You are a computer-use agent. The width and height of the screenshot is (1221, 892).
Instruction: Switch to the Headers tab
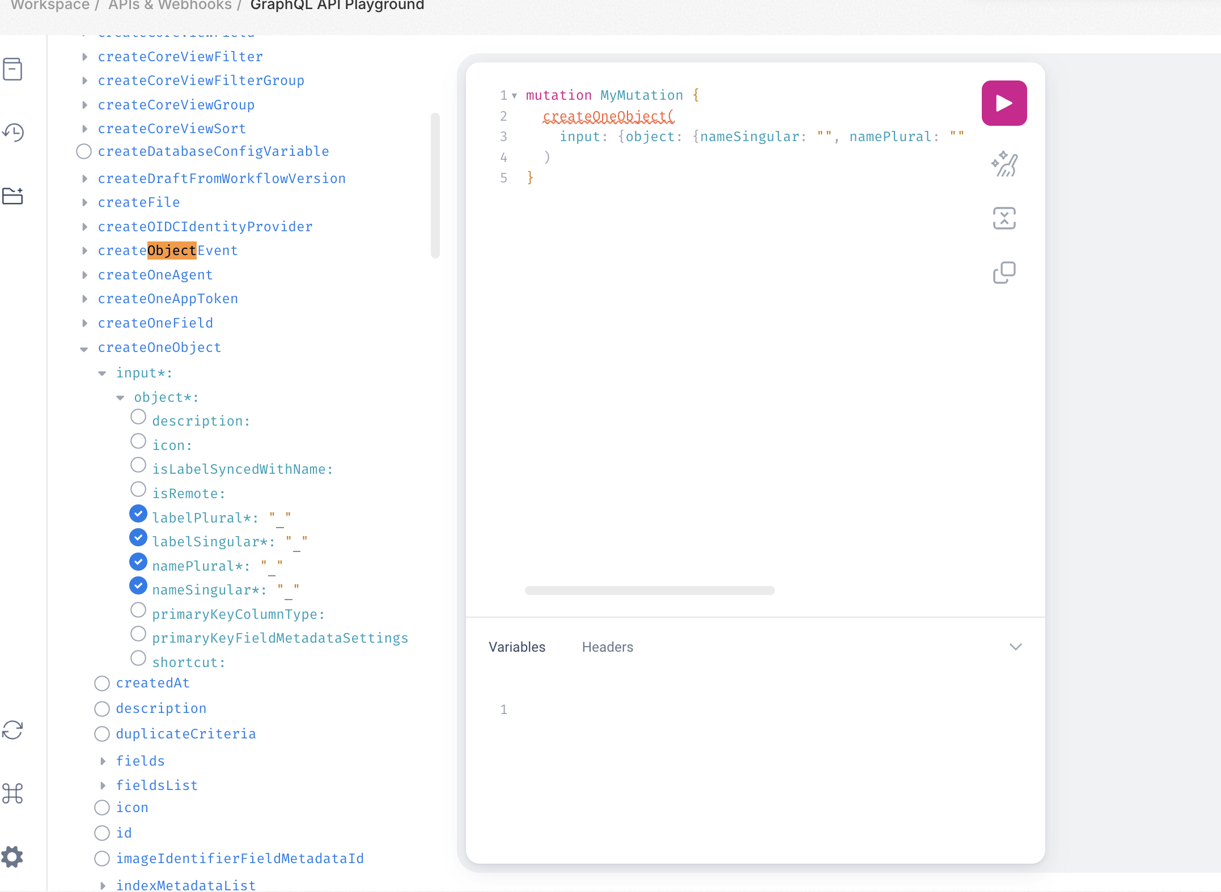607,647
